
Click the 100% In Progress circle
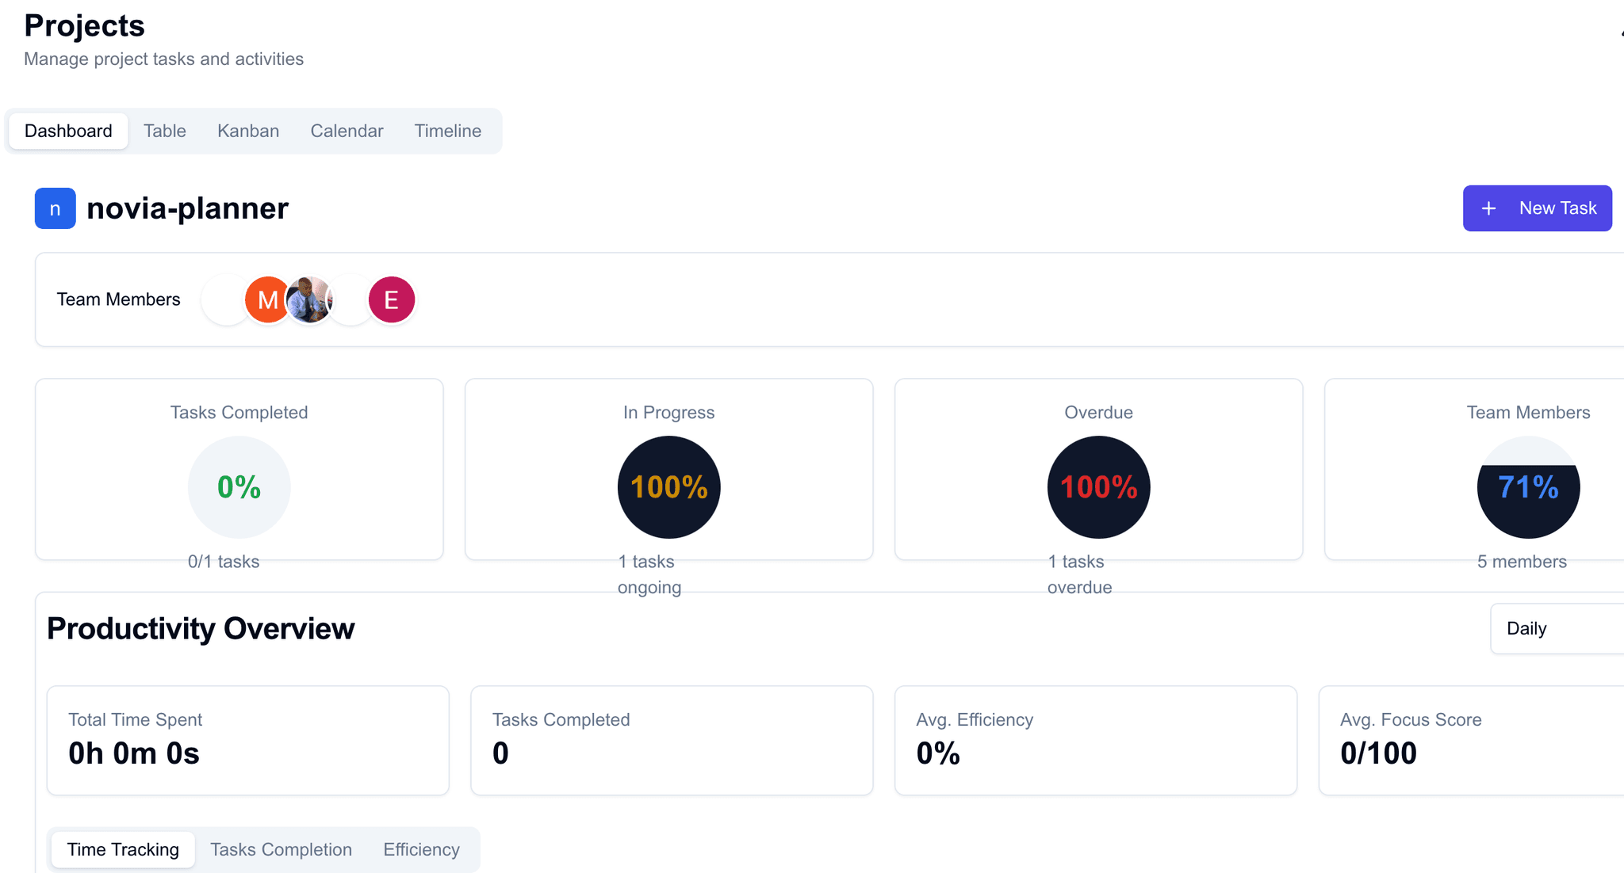point(668,487)
